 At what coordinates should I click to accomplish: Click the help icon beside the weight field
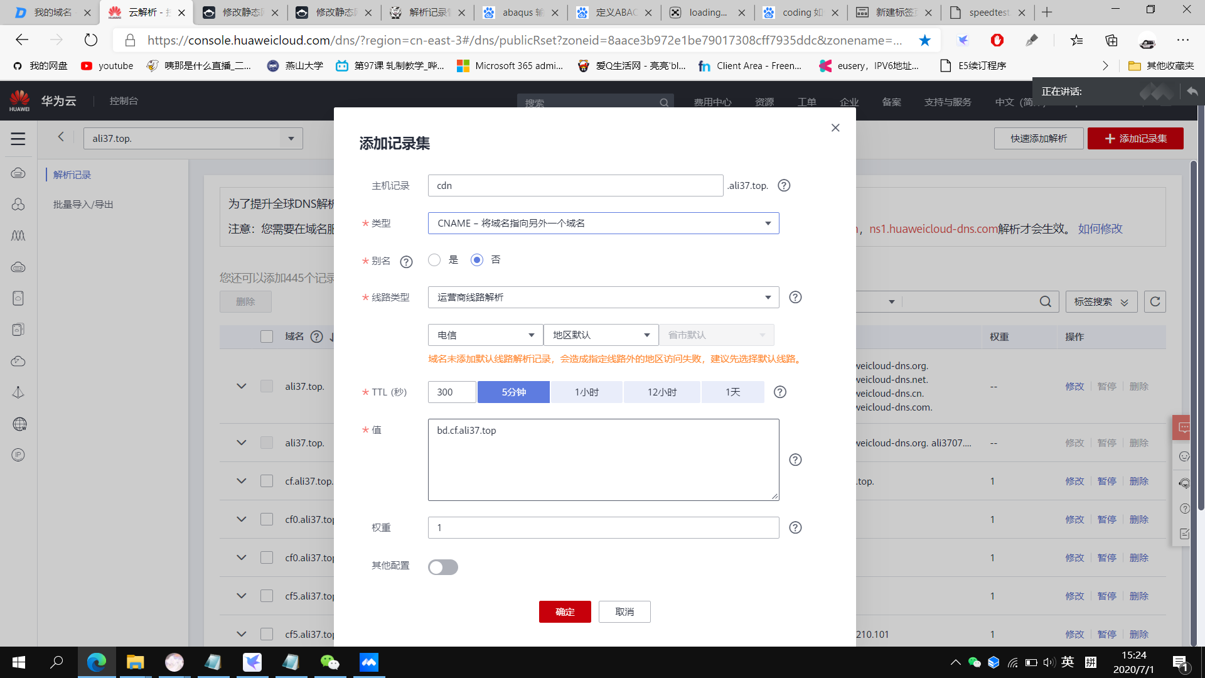[x=795, y=528]
